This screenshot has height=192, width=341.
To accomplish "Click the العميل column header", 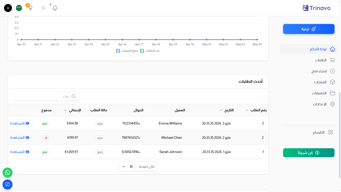I will pos(180,110).
